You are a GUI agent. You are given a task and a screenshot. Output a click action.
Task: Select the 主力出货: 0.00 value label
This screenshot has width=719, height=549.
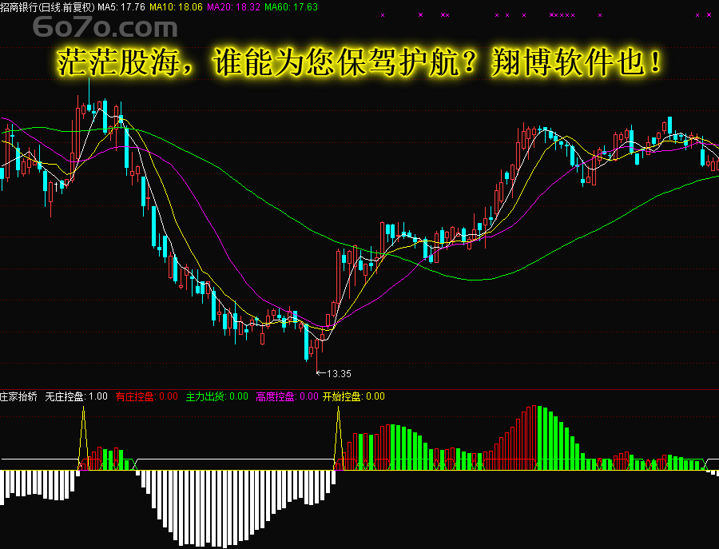click(x=216, y=396)
